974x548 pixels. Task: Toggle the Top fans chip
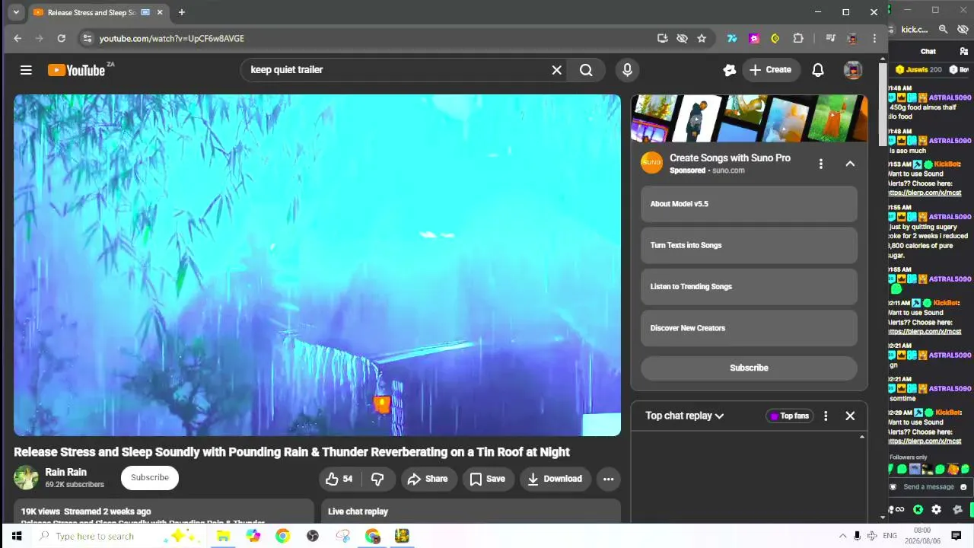click(x=789, y=416)
